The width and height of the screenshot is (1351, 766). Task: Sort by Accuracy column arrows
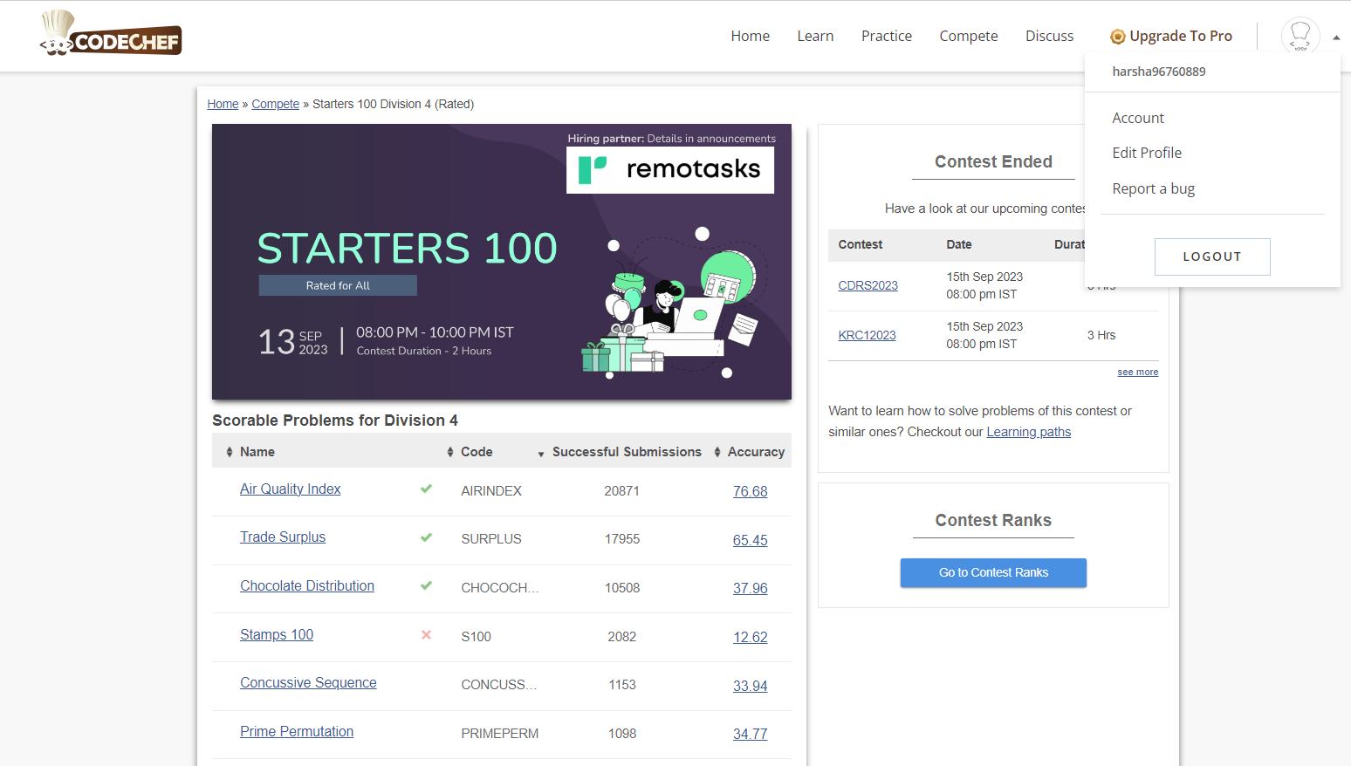coord(717,452)
